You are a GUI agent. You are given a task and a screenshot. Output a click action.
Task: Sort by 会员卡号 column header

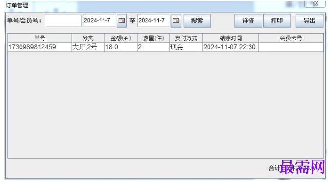click(x=291, y=38)
